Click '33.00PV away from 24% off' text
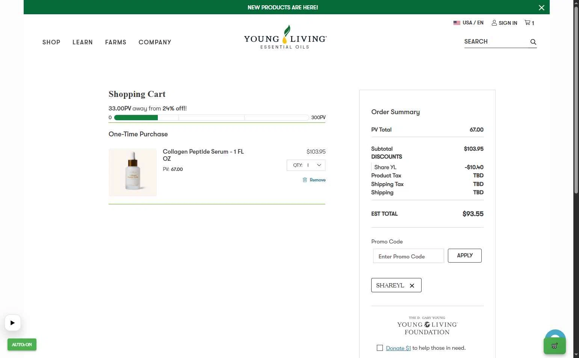 (148, 108)
